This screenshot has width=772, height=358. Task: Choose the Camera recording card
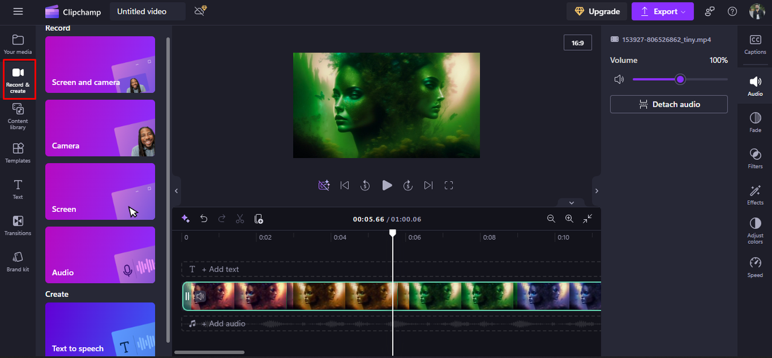pos(100,128)
